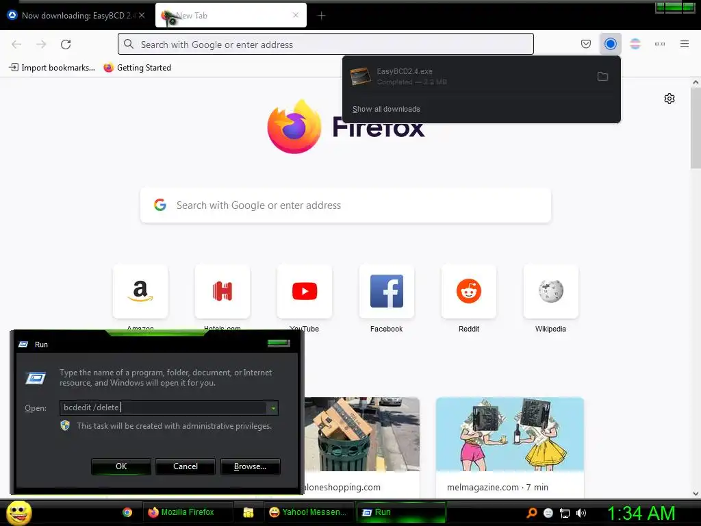Personalize new tab with gear icon
701x526 pixels.
670,99
